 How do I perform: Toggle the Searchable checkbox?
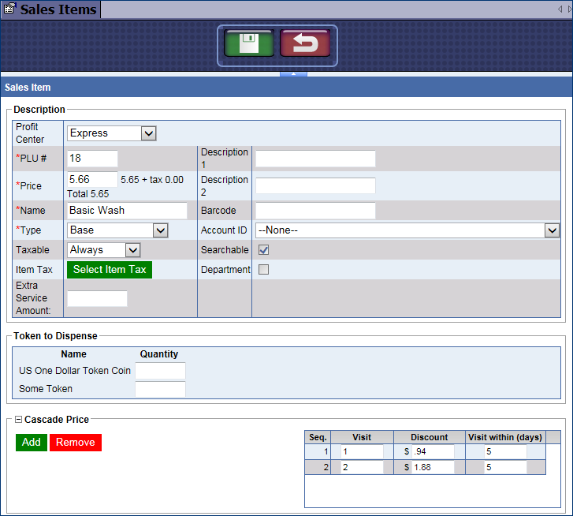tap(264, 250)
